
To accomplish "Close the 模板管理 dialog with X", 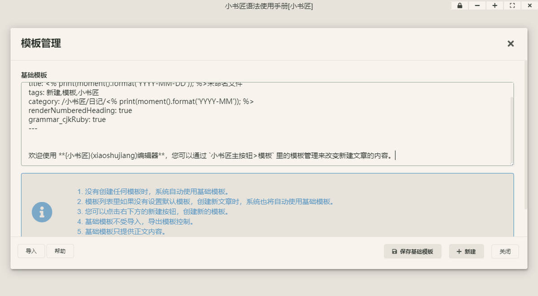I will (510, 44).
